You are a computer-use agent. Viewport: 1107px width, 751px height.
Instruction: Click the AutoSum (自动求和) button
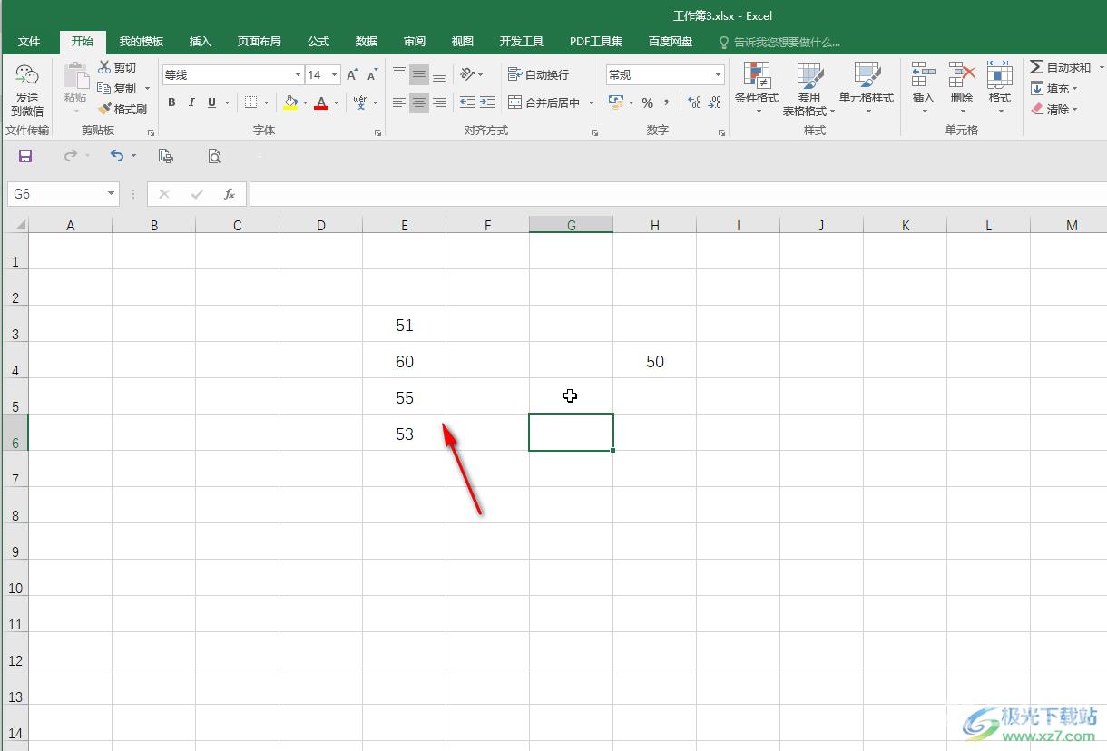tap(1060, 68)
